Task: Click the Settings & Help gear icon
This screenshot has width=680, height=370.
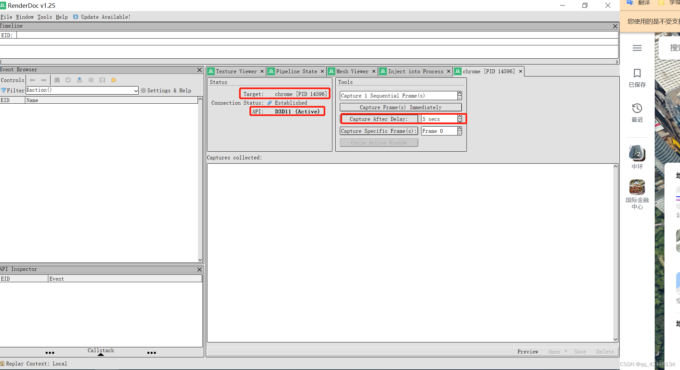Action: 143,90
